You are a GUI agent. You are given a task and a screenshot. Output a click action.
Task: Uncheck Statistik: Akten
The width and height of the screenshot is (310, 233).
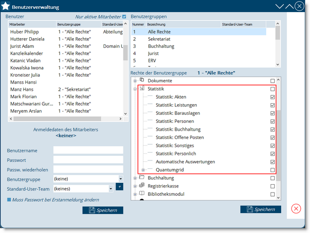click(272, 97)
